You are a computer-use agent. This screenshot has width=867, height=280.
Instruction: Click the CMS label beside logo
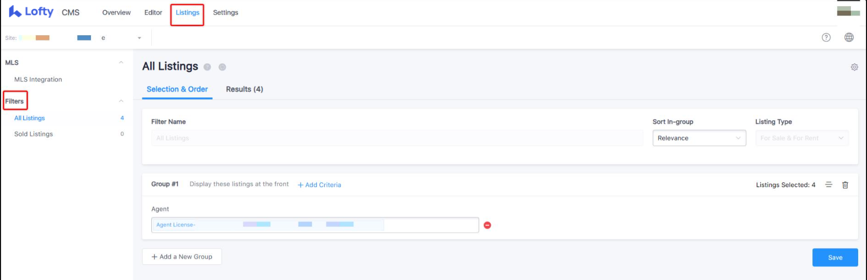71,12
